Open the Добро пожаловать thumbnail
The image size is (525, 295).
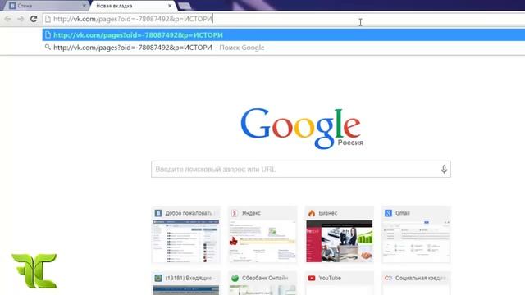coord(186,241)
